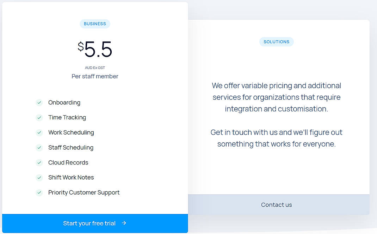377x234 pixels.
Task: Click the checkmark icon beside Priority Customer Support
Action: point(39,193)
